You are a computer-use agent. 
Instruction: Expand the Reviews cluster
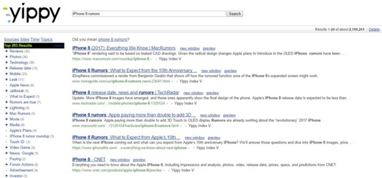[6, 51]
